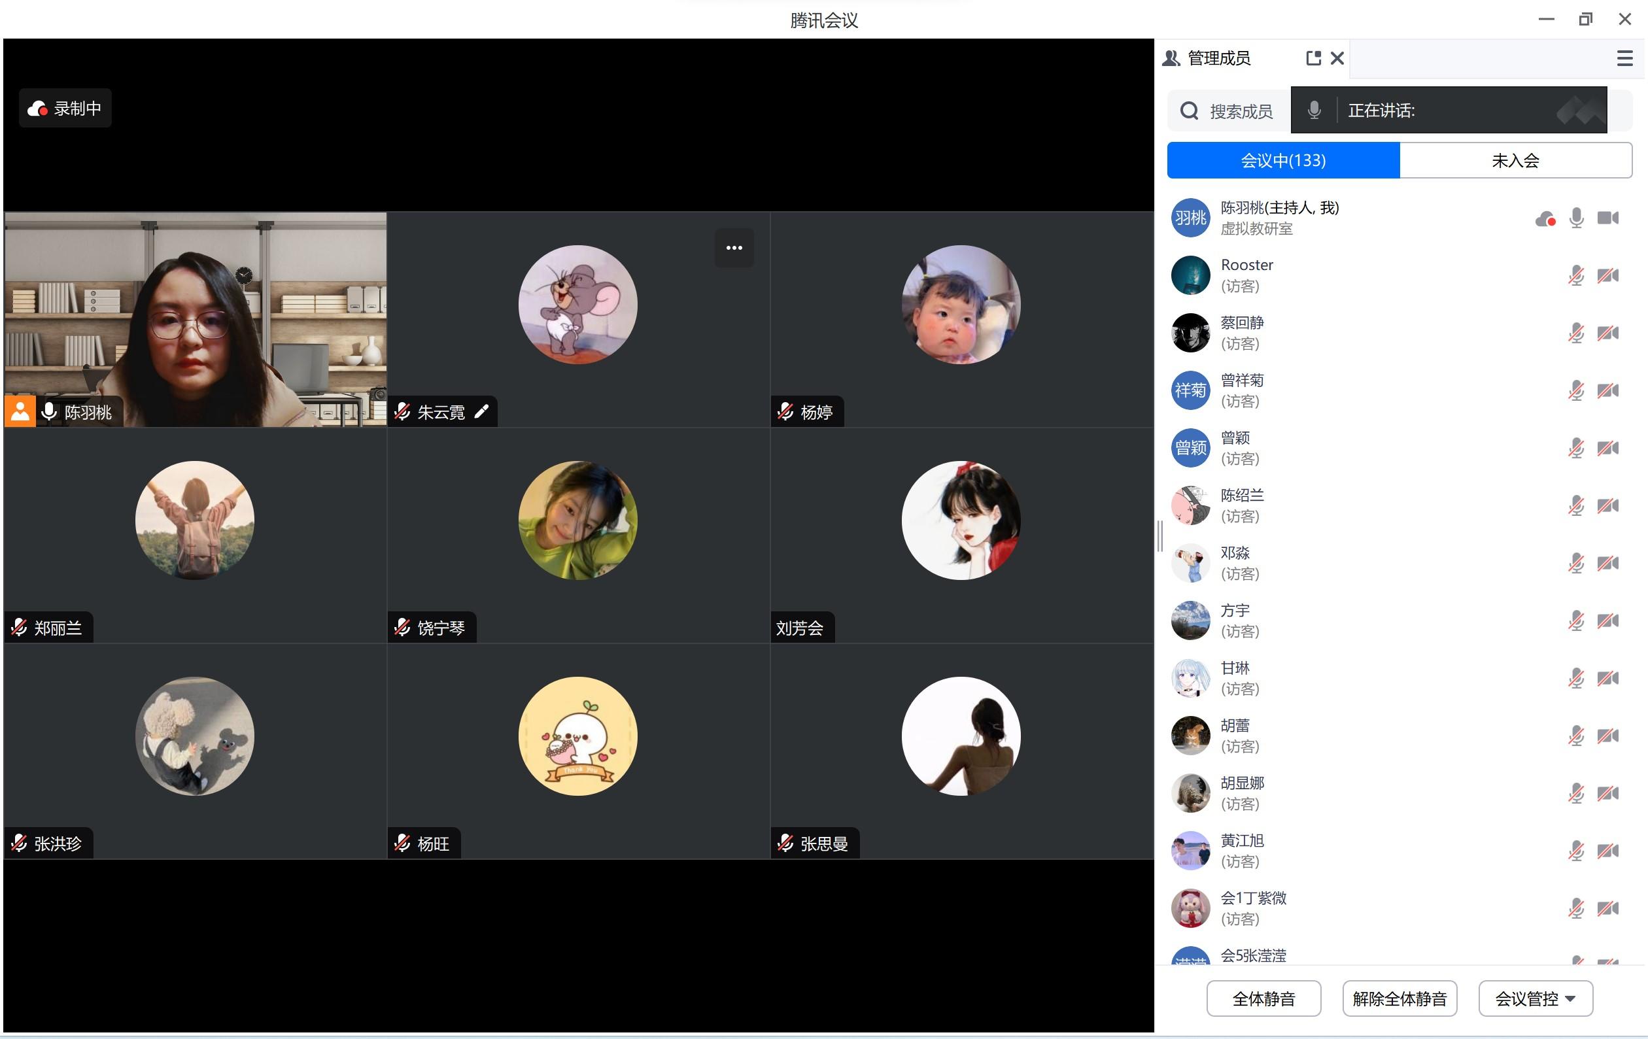The width and height of the screenshot is (1648, 1039).
Task: Click the orange host badge on 陈羽桃's video
Action: click(20, 411)
